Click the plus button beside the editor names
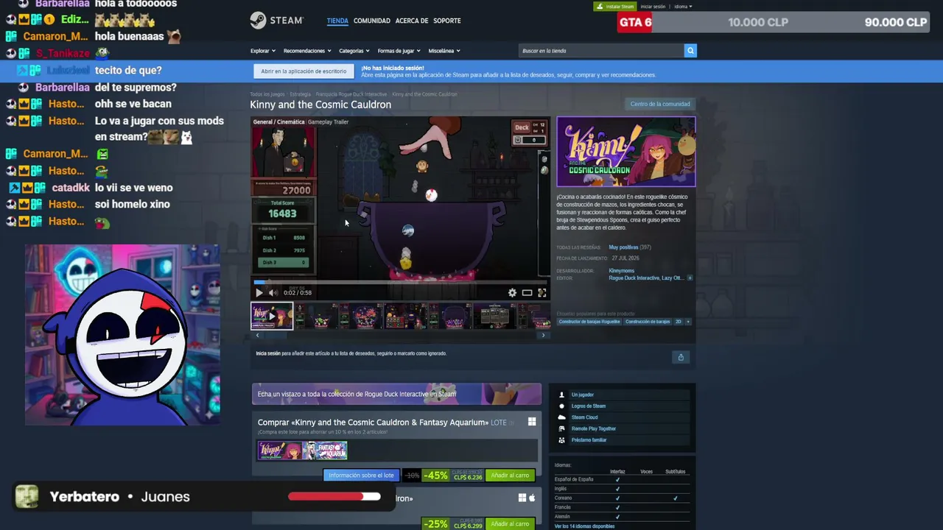The height and width of the screenshot is (530, 943). [x=690, y=278]
